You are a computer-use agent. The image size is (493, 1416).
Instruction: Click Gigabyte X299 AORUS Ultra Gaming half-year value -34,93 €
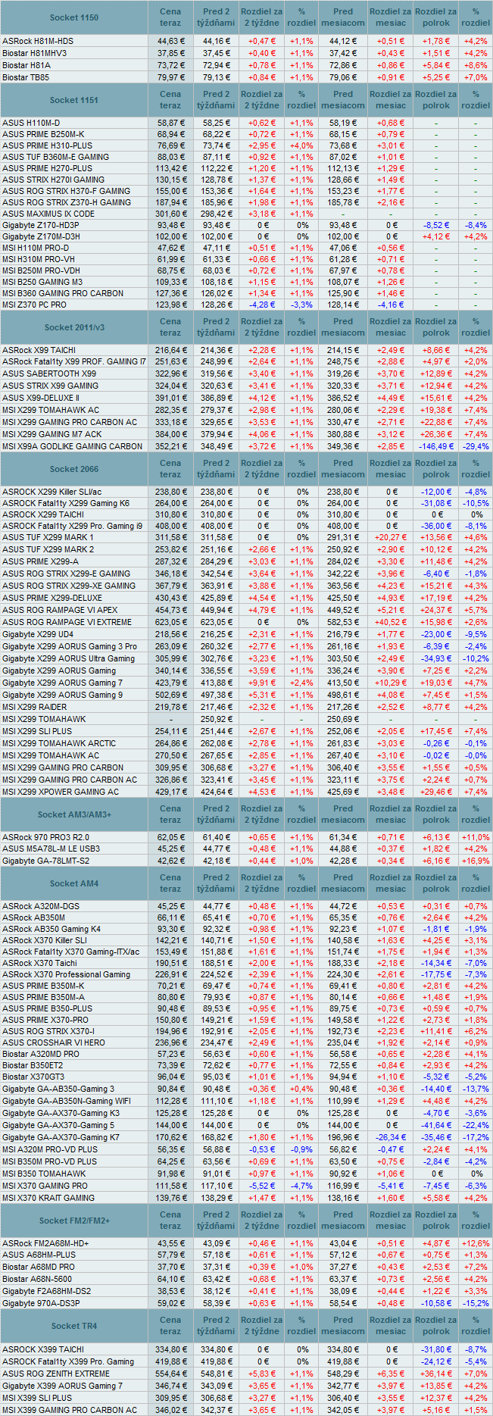coord(436,658)
